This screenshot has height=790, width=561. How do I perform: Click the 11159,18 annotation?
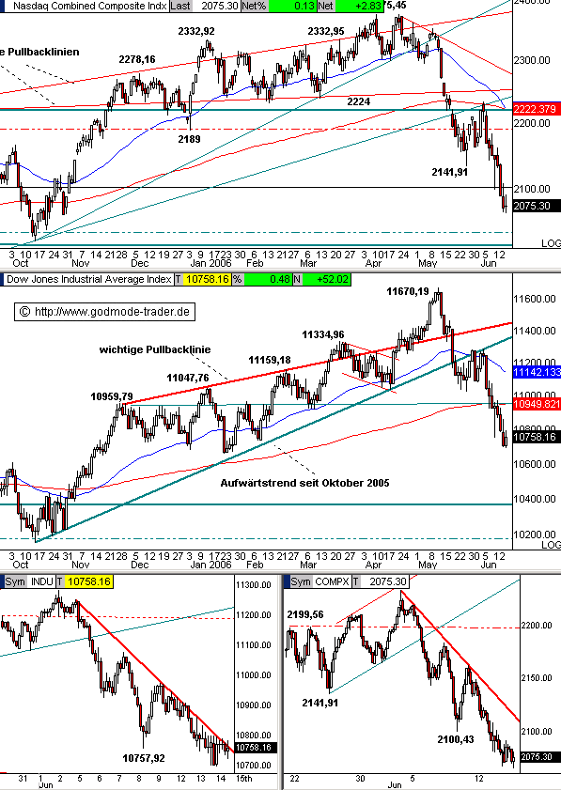[x=270, y=360]
